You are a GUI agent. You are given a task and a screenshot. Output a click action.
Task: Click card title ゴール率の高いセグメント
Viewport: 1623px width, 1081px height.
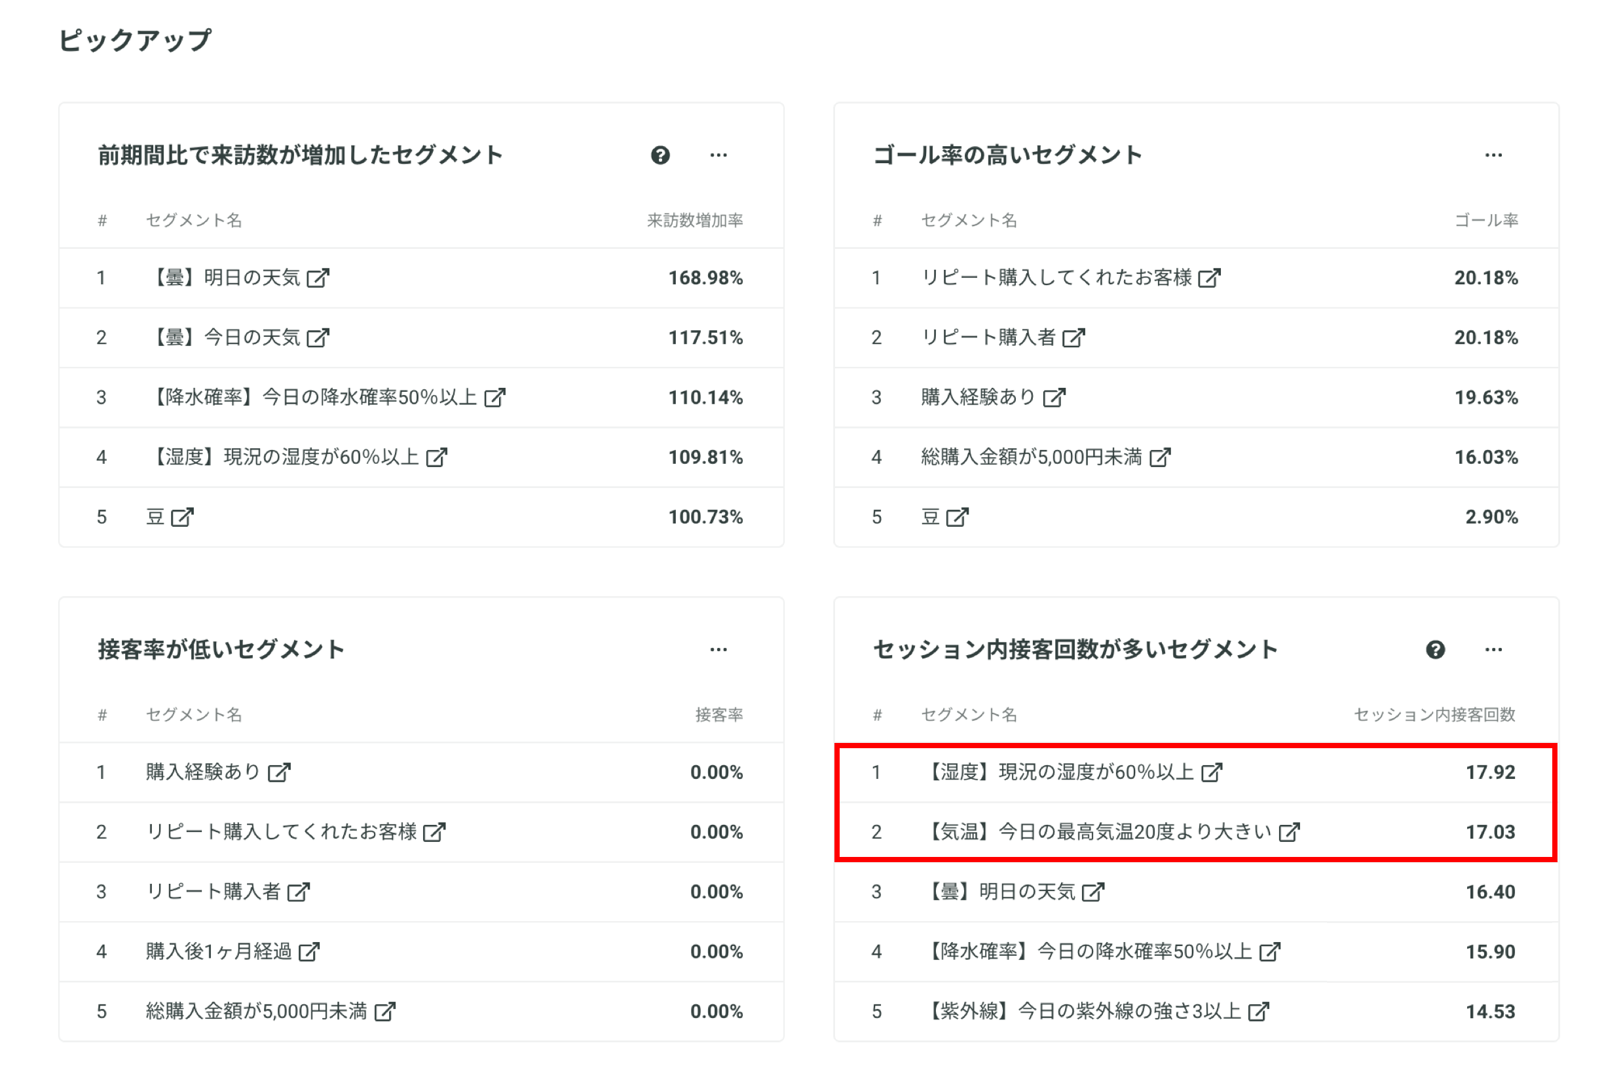pyautogui.click(x=1007, y=155)
